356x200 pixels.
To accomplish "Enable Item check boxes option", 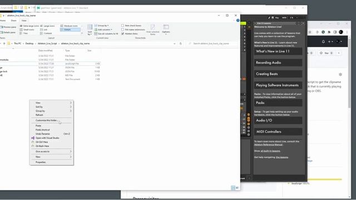I will (x=131, y=26).
